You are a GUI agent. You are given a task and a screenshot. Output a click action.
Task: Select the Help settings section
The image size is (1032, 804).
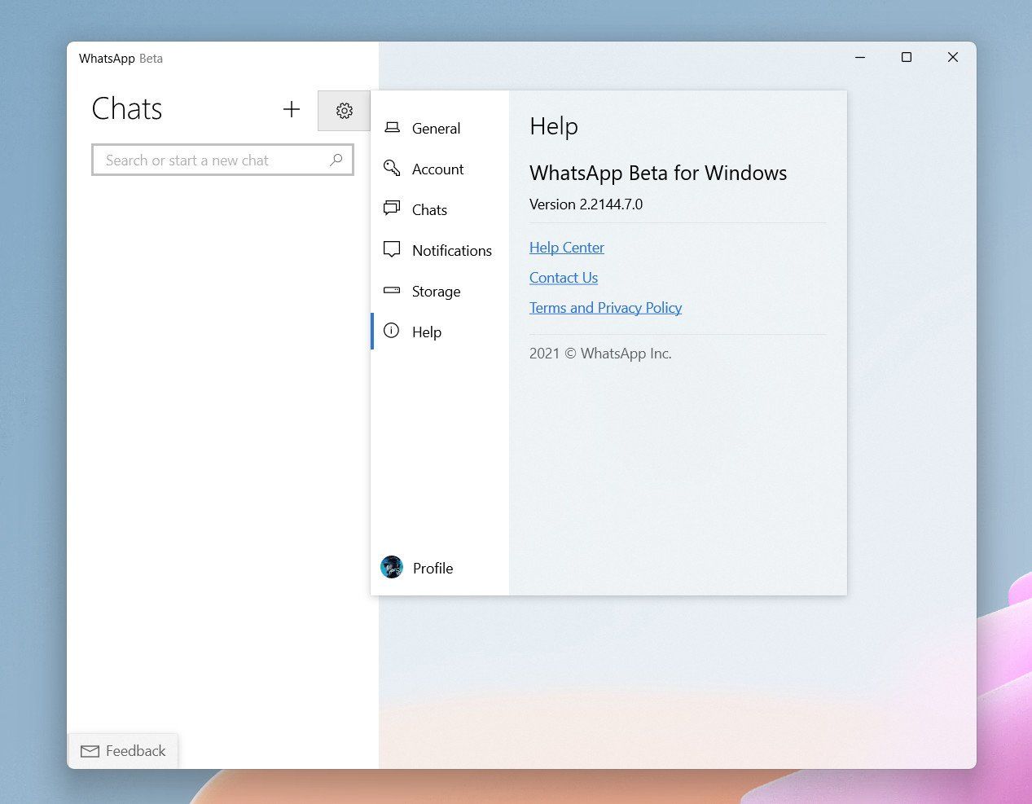click(x=440, y=332)
